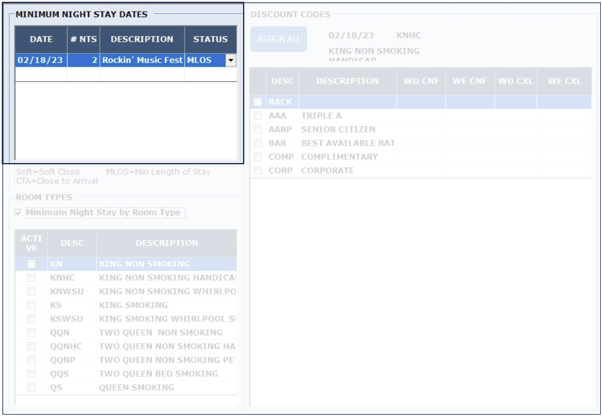Screen dimensions: 602x417
Task: Select the QUEEN SMOKING room type row
Action: (x=136, y=388)
